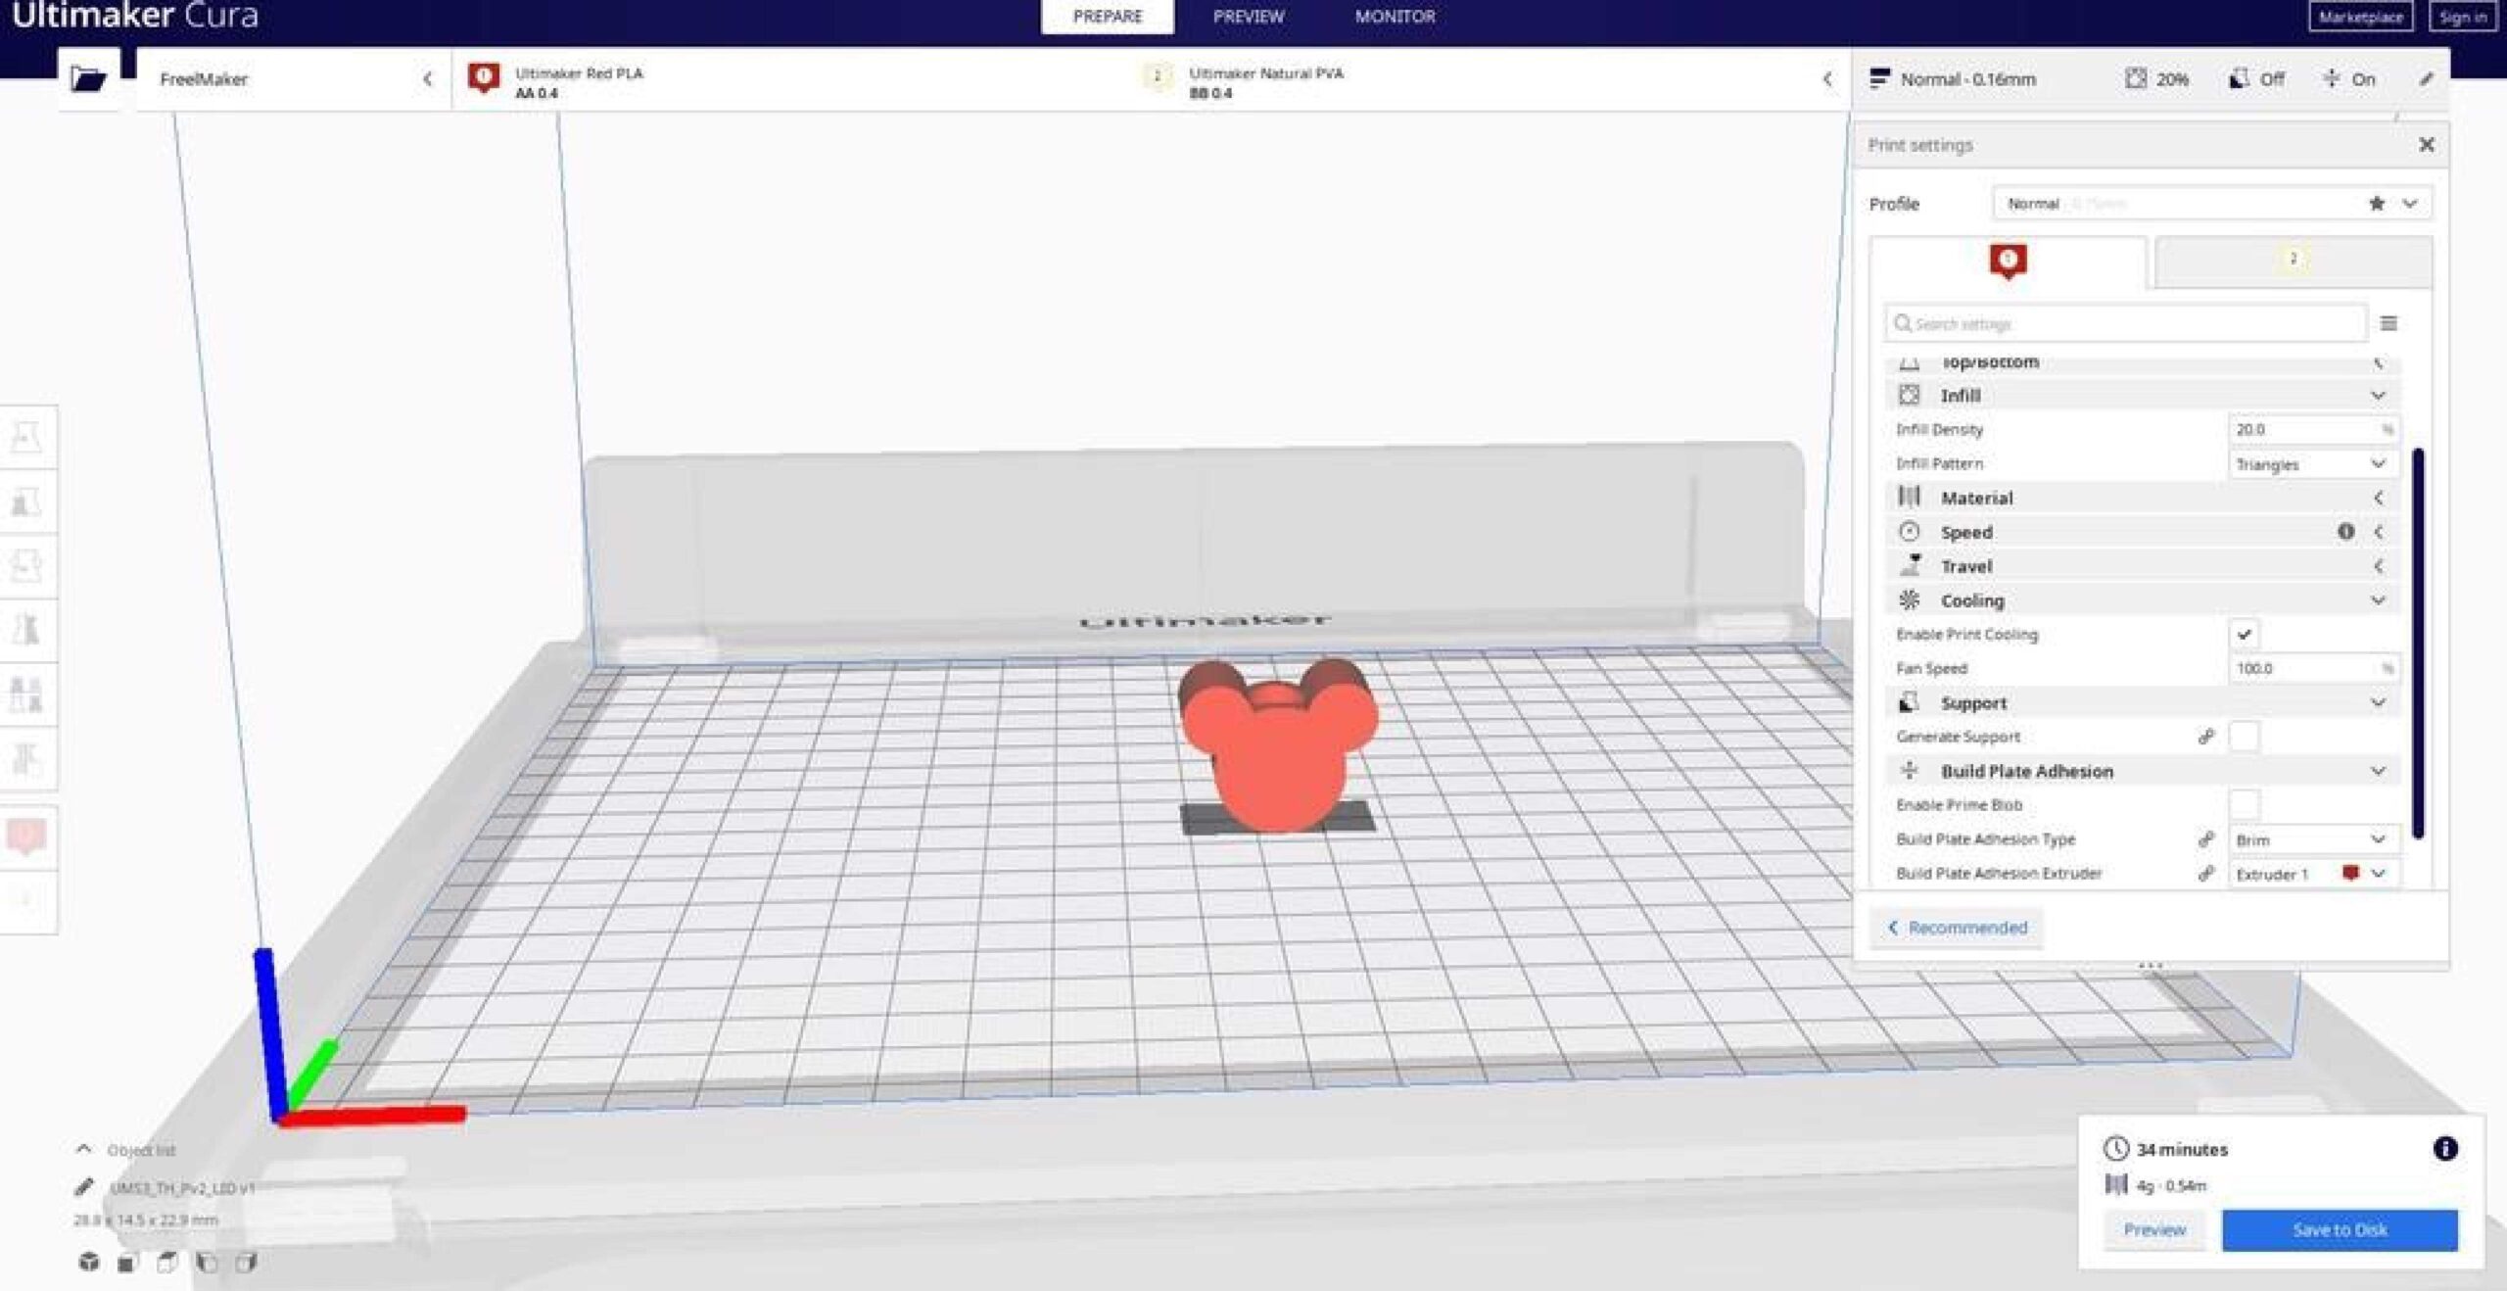Switch to the PREPARE stage tab
This screenshot has height=1291, width=2507.
tap(1107, 17)
